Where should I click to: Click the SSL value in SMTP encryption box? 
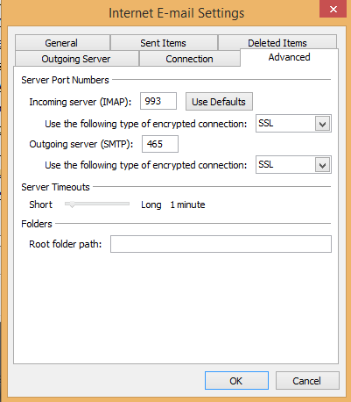(x=266, y=164)
